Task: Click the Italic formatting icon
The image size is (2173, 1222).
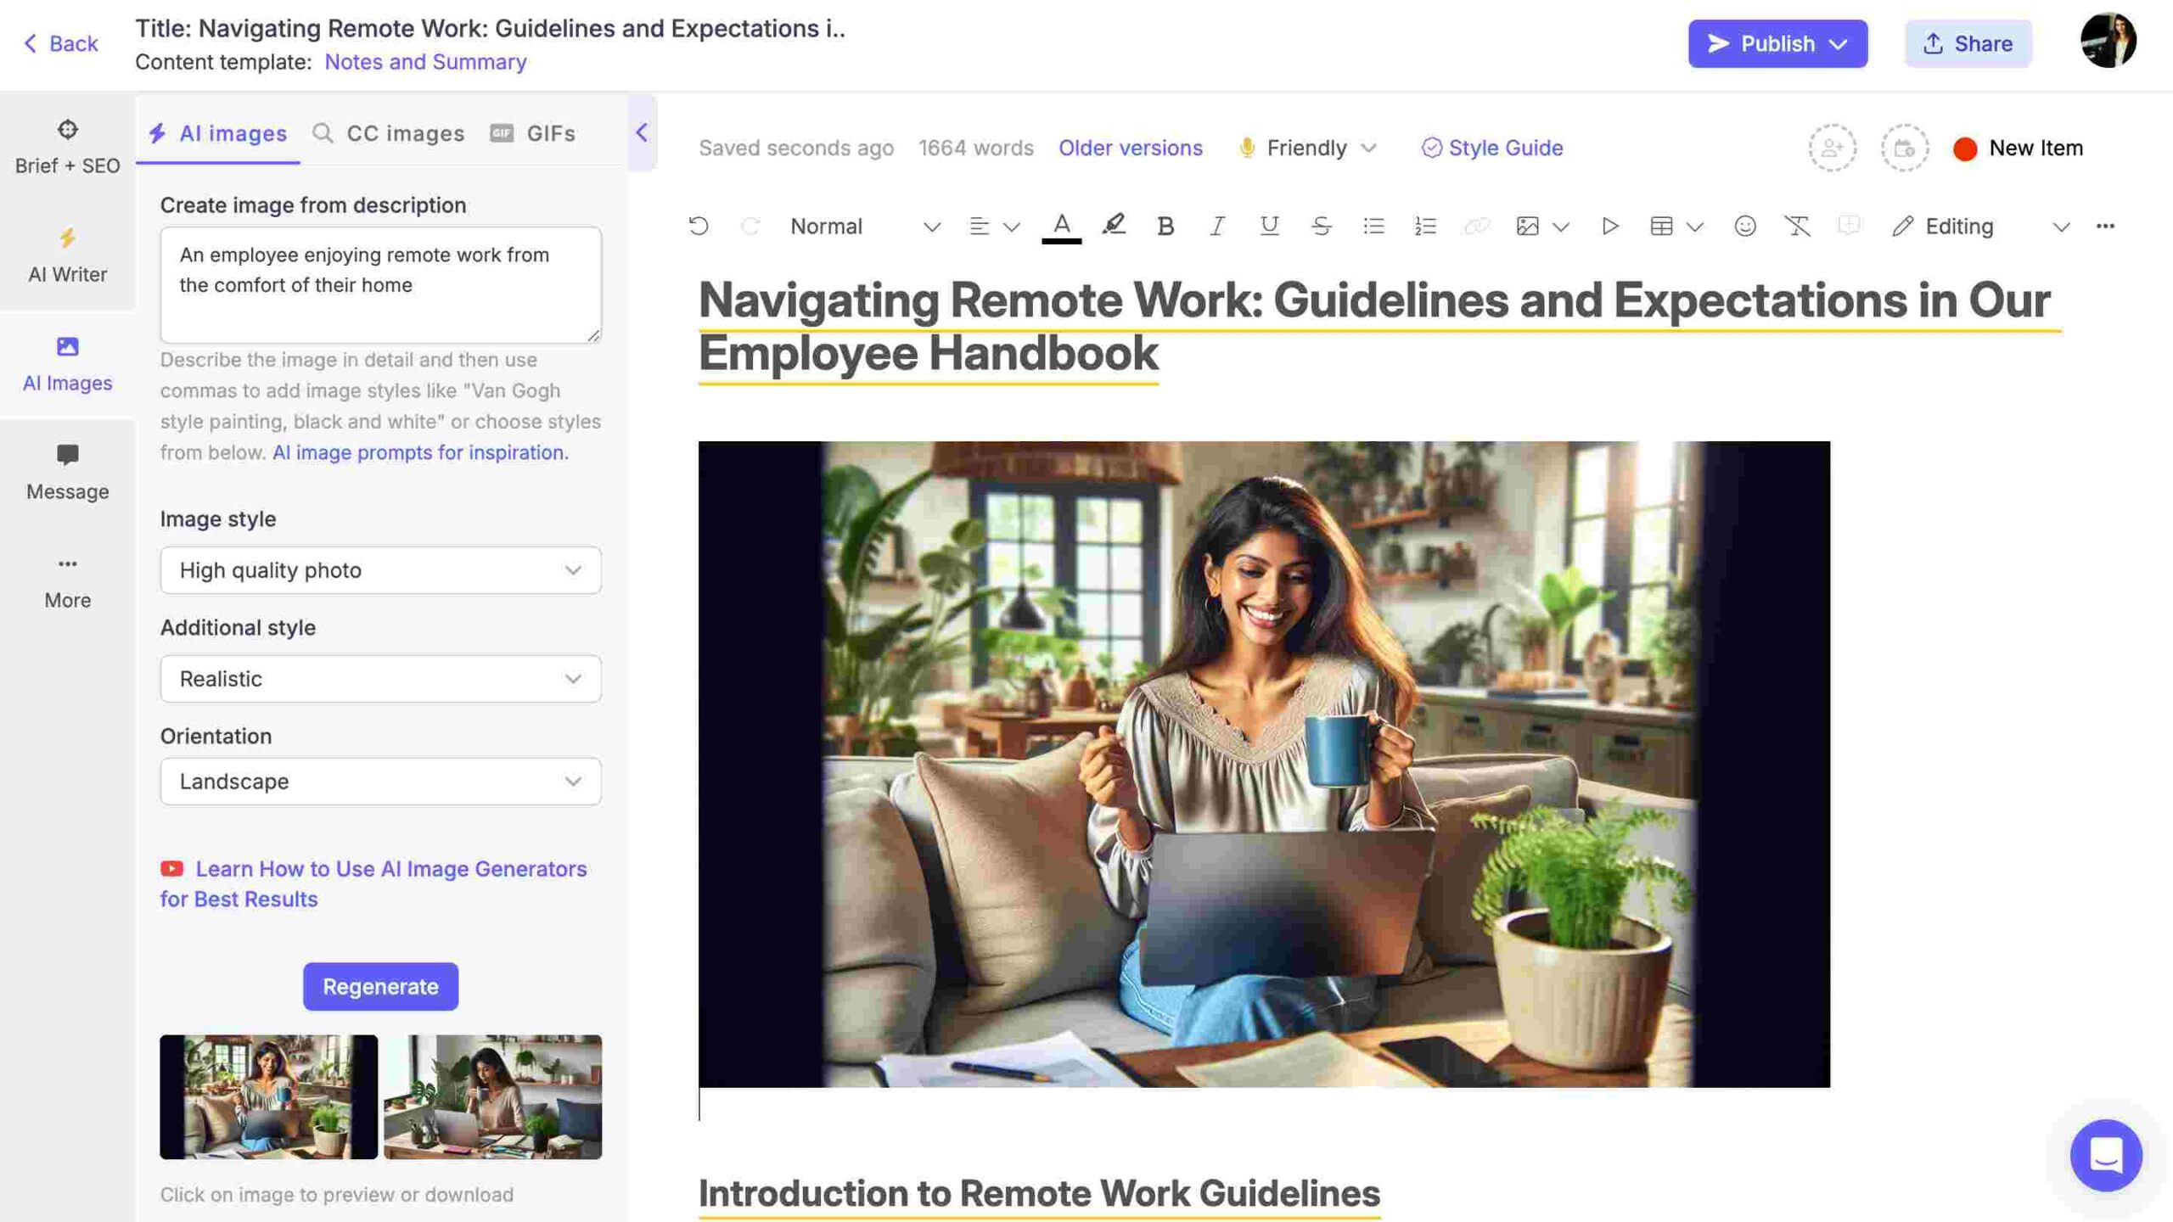Action: 1216,227
